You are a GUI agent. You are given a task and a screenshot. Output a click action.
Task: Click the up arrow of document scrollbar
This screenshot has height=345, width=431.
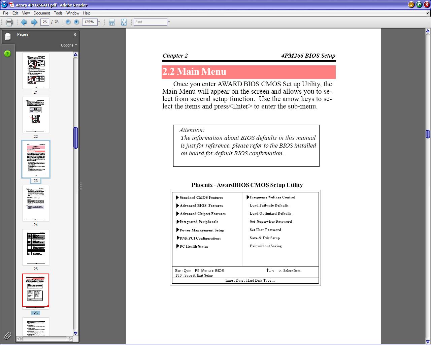(x=428, y=31)
